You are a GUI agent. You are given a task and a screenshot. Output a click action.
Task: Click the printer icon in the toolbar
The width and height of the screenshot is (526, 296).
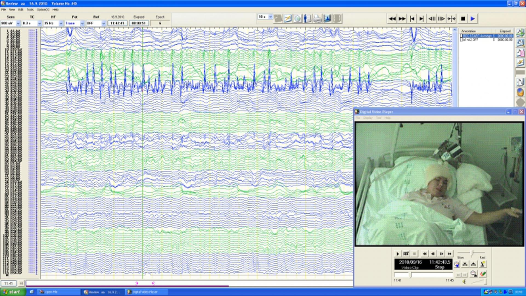(317, 19)
